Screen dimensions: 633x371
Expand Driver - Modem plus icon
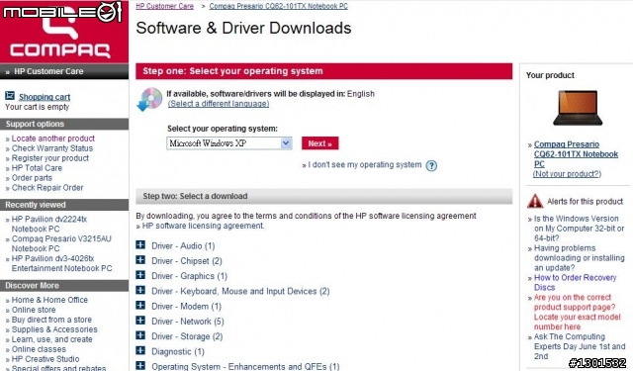pos(140,305)
